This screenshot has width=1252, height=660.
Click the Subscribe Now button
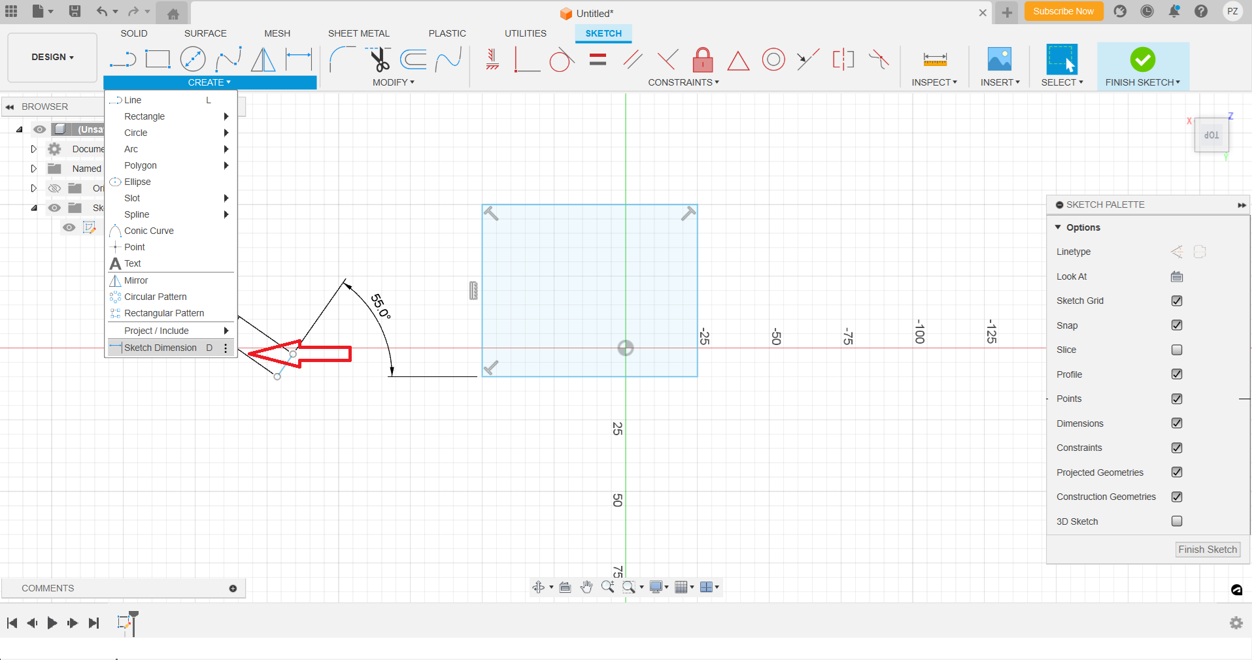(x=1063, y=12)
